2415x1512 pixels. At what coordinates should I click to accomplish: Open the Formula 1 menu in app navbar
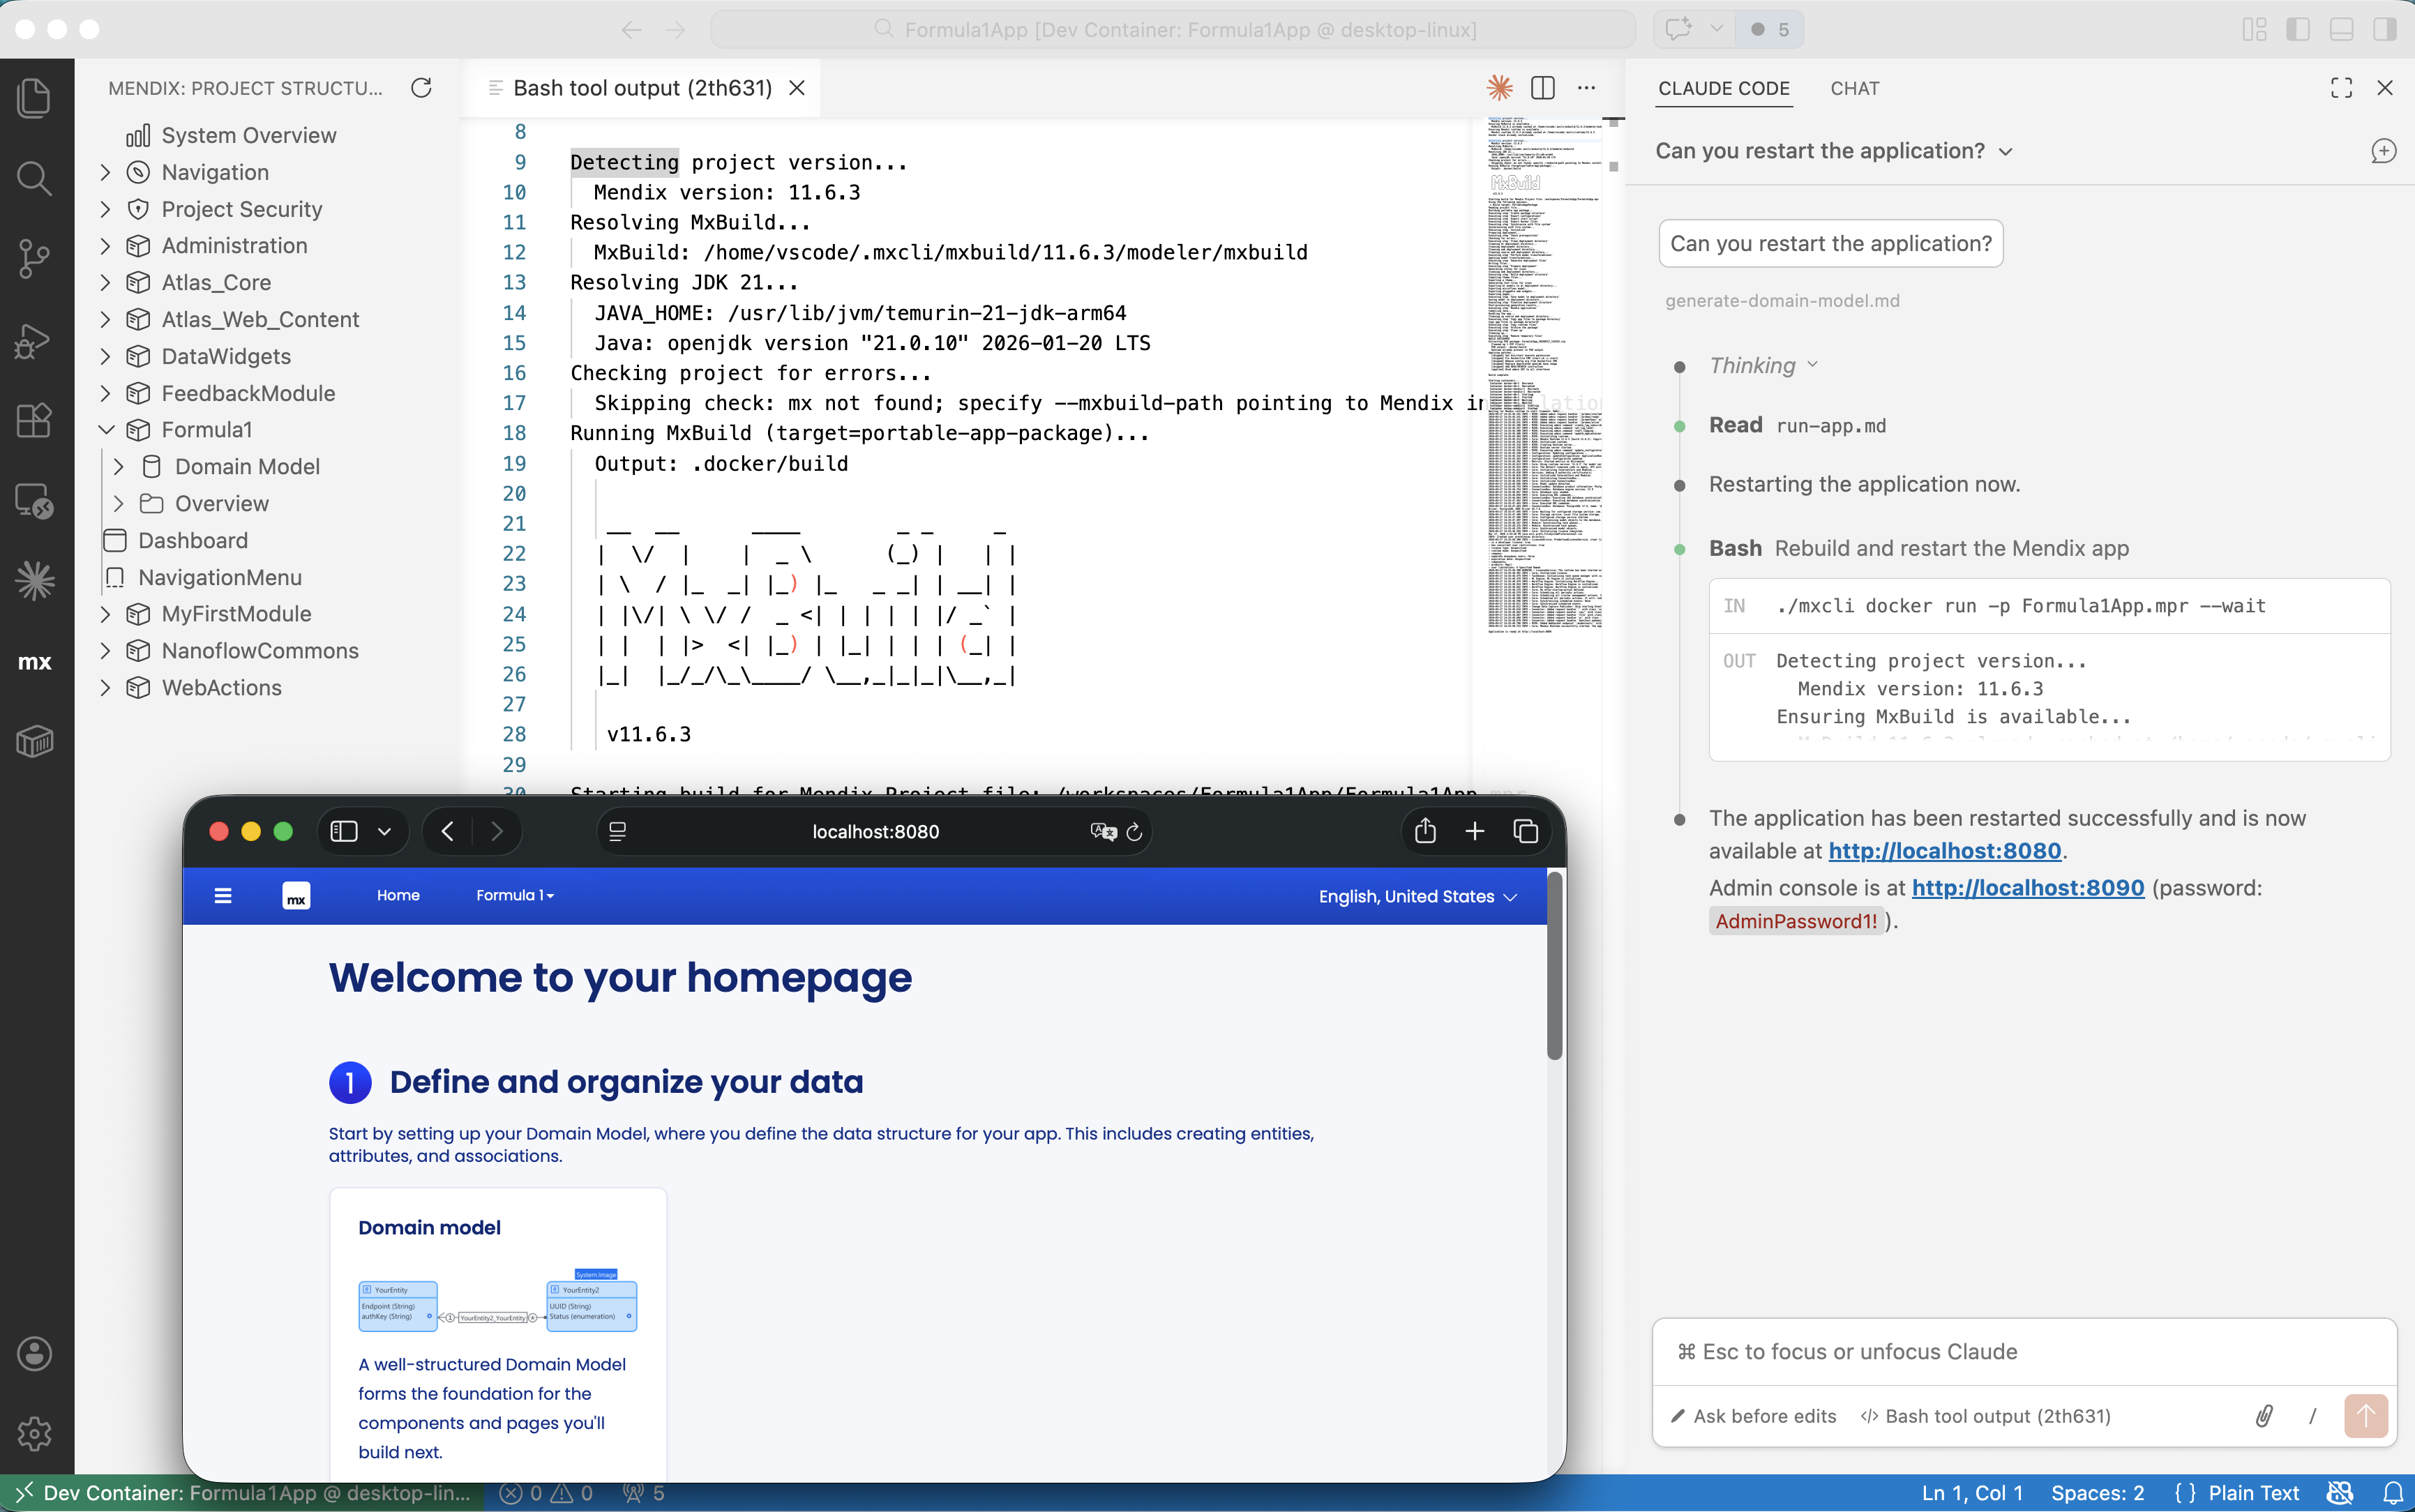point(515,895)
